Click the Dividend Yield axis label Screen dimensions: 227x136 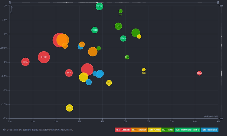[211, 116]
